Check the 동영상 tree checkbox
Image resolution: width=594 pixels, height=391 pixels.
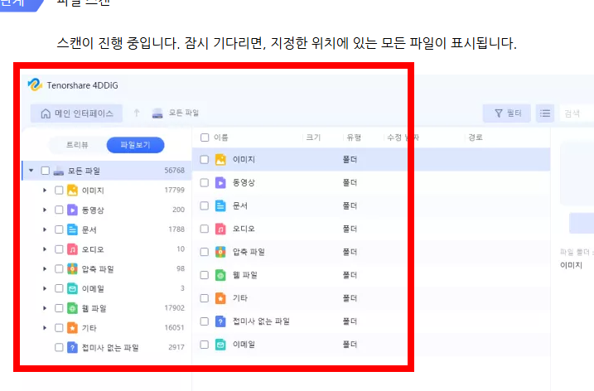click(59, 210)
